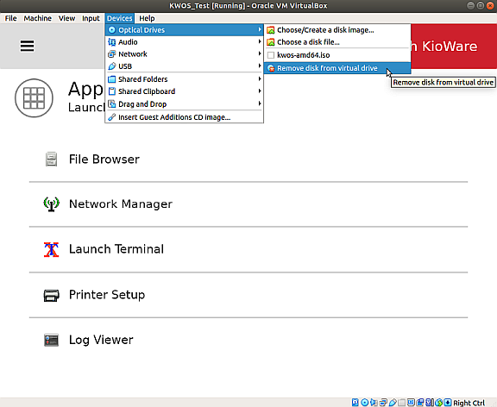The height and width of the screenshot is (407, 497).
Task: Open the Help menu
Action: tap(147, 18)
